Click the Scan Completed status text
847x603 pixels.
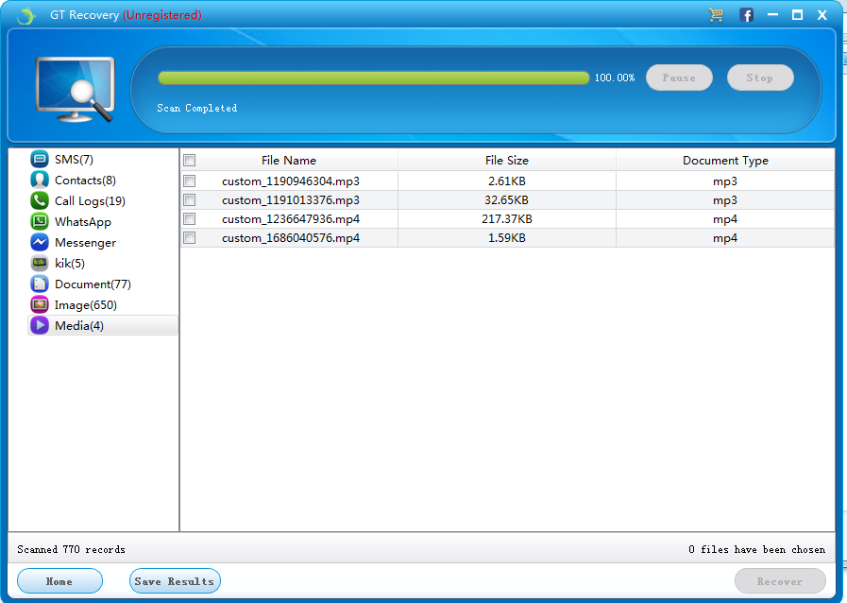coord(197,108)
